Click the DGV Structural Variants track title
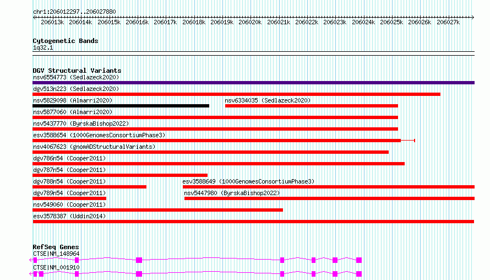The image size is (490, 280). (77, 71)
